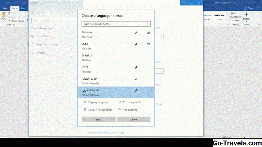Open the Styles pane launcher
The image size is (262, 147).
pos(228,25)
